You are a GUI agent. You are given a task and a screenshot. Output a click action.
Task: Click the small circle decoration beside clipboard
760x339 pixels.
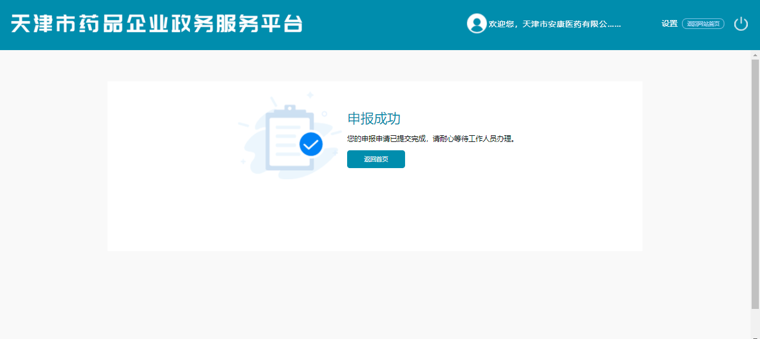[324, 114]
